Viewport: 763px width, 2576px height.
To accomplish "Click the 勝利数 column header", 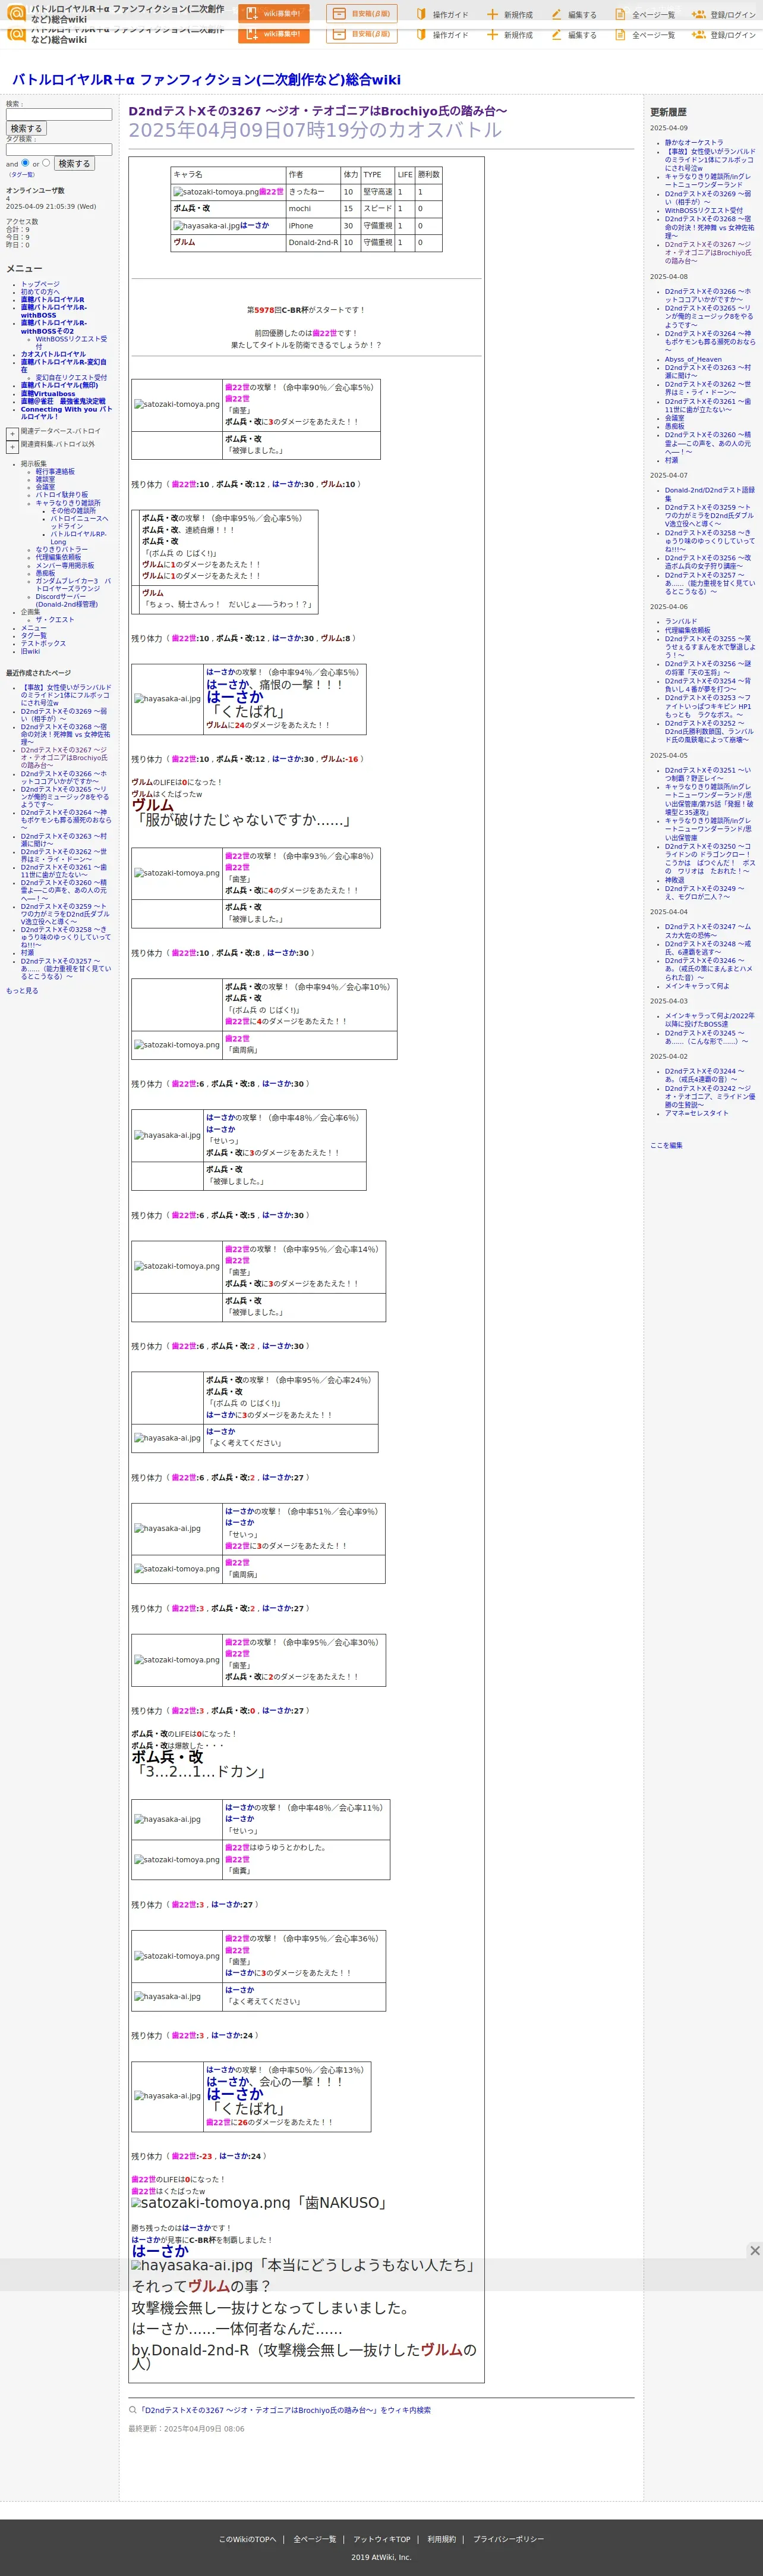I will (x=428, y=174).
